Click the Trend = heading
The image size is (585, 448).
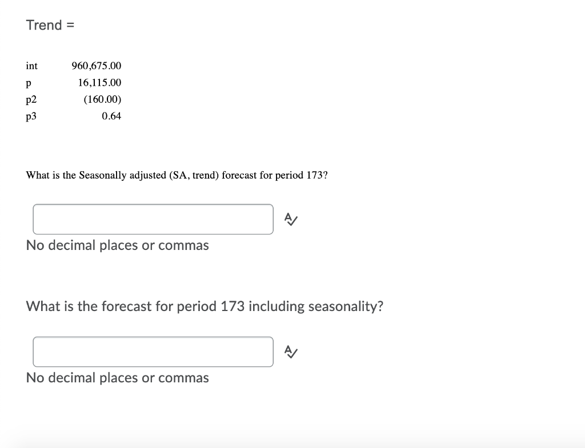pos(50,25)
